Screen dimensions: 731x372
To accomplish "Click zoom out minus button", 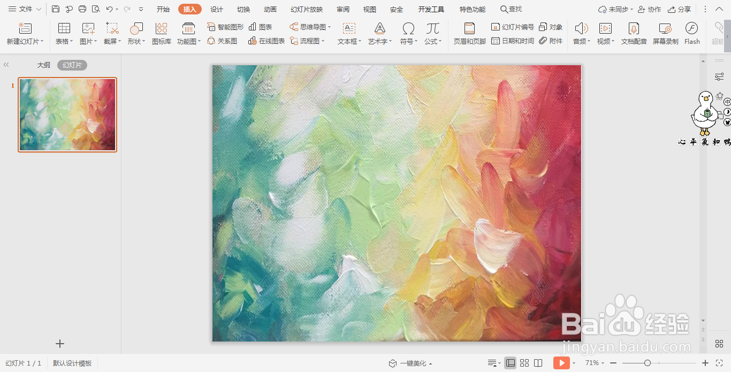I will tap(614, 363).
